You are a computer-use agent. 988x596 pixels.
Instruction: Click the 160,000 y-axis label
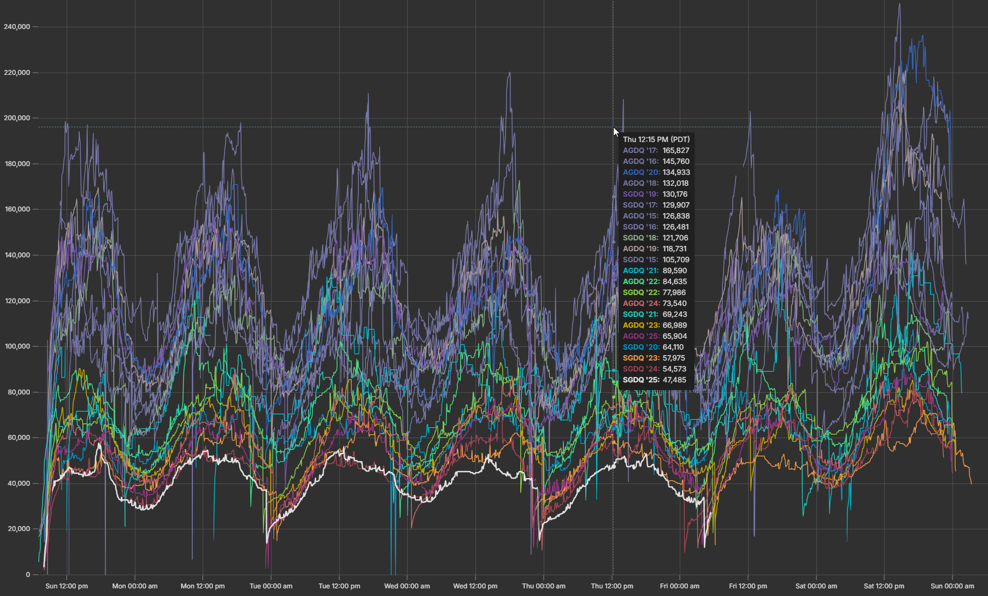17,209
